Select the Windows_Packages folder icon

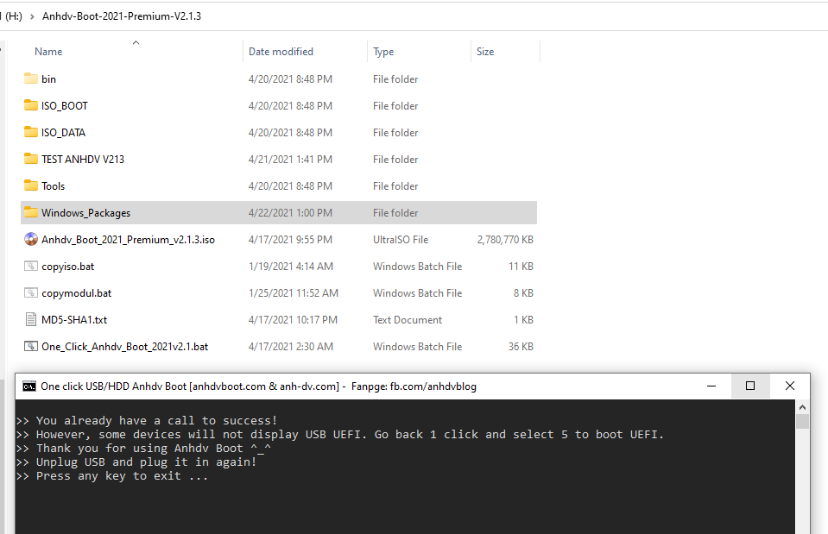click(x=30, y=212)
